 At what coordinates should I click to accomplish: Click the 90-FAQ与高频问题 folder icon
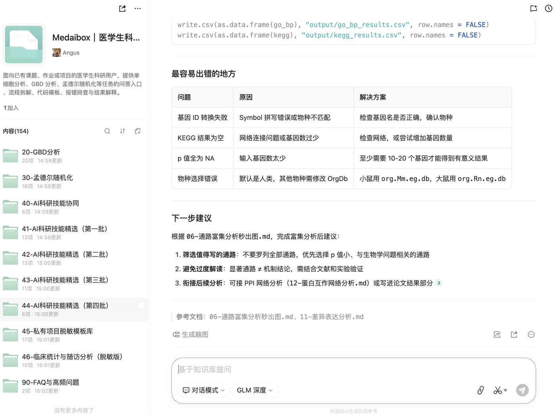point(10,386)
